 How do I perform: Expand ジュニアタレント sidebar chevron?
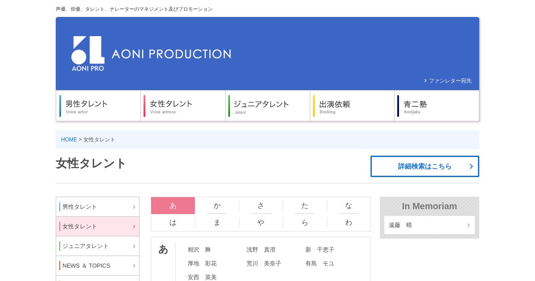point(134,246)
